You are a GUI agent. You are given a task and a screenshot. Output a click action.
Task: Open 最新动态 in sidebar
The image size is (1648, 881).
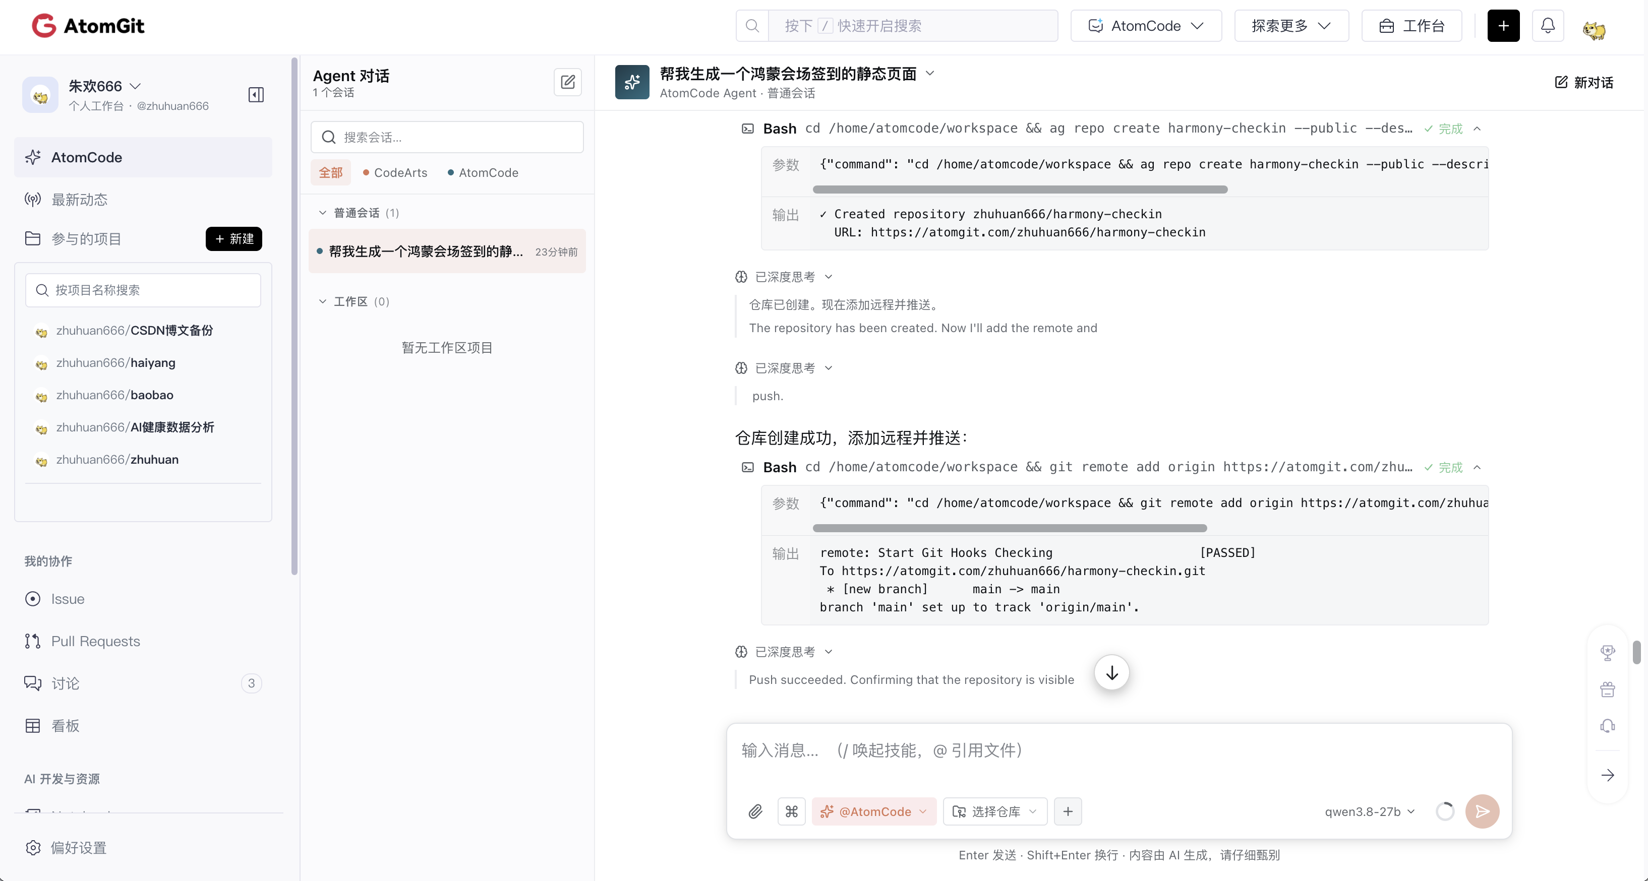143,200
